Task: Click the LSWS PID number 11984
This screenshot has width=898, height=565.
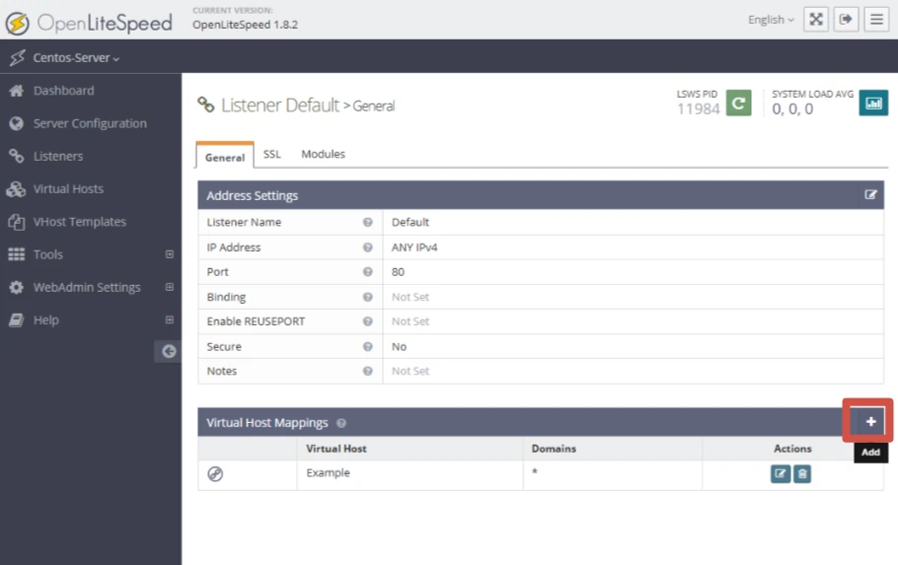Action: click(x=698, y=108)
